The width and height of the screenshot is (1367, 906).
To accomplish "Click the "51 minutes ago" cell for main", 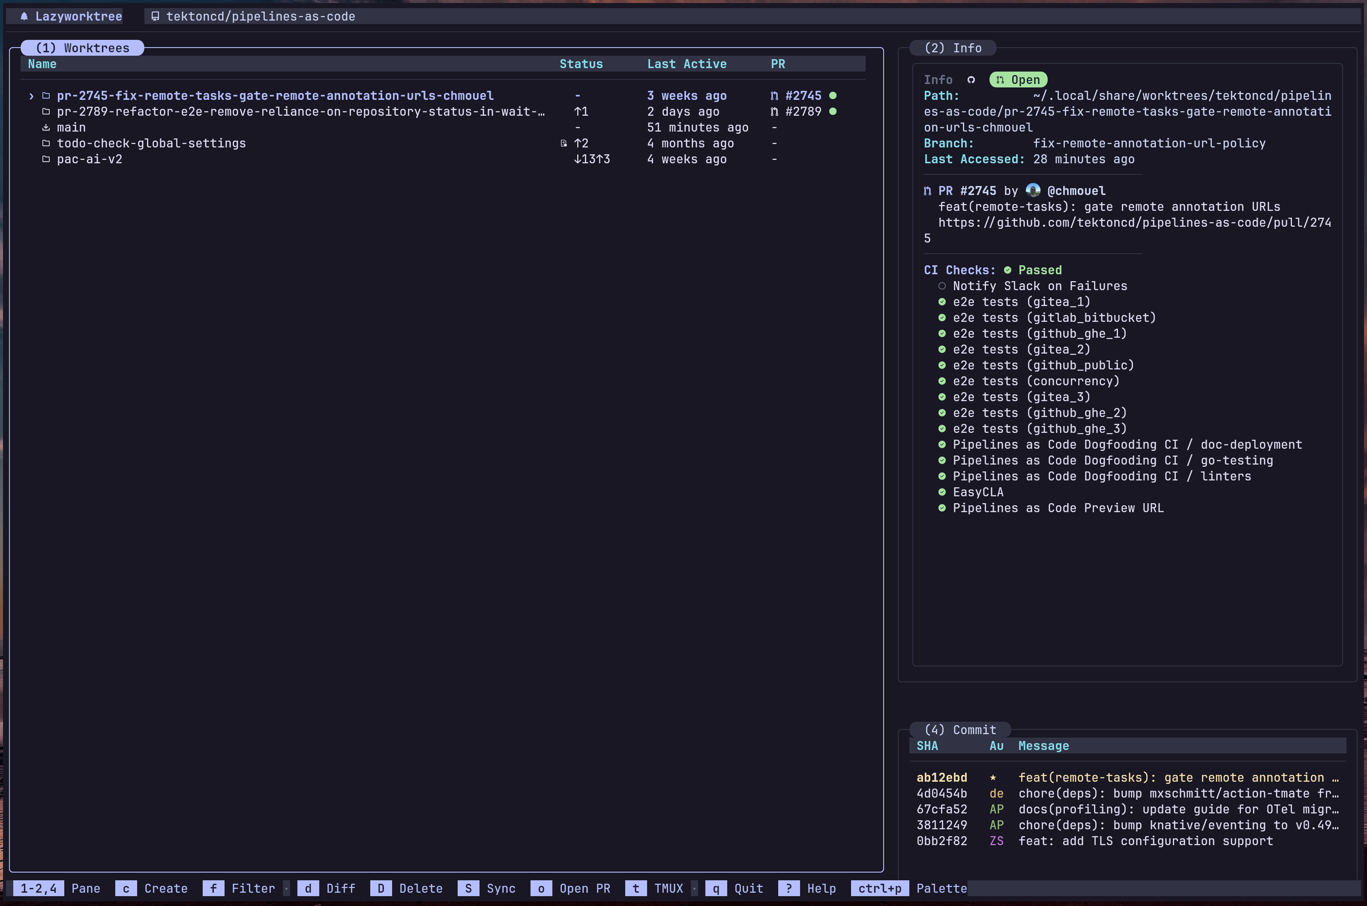I will [697, 127].
